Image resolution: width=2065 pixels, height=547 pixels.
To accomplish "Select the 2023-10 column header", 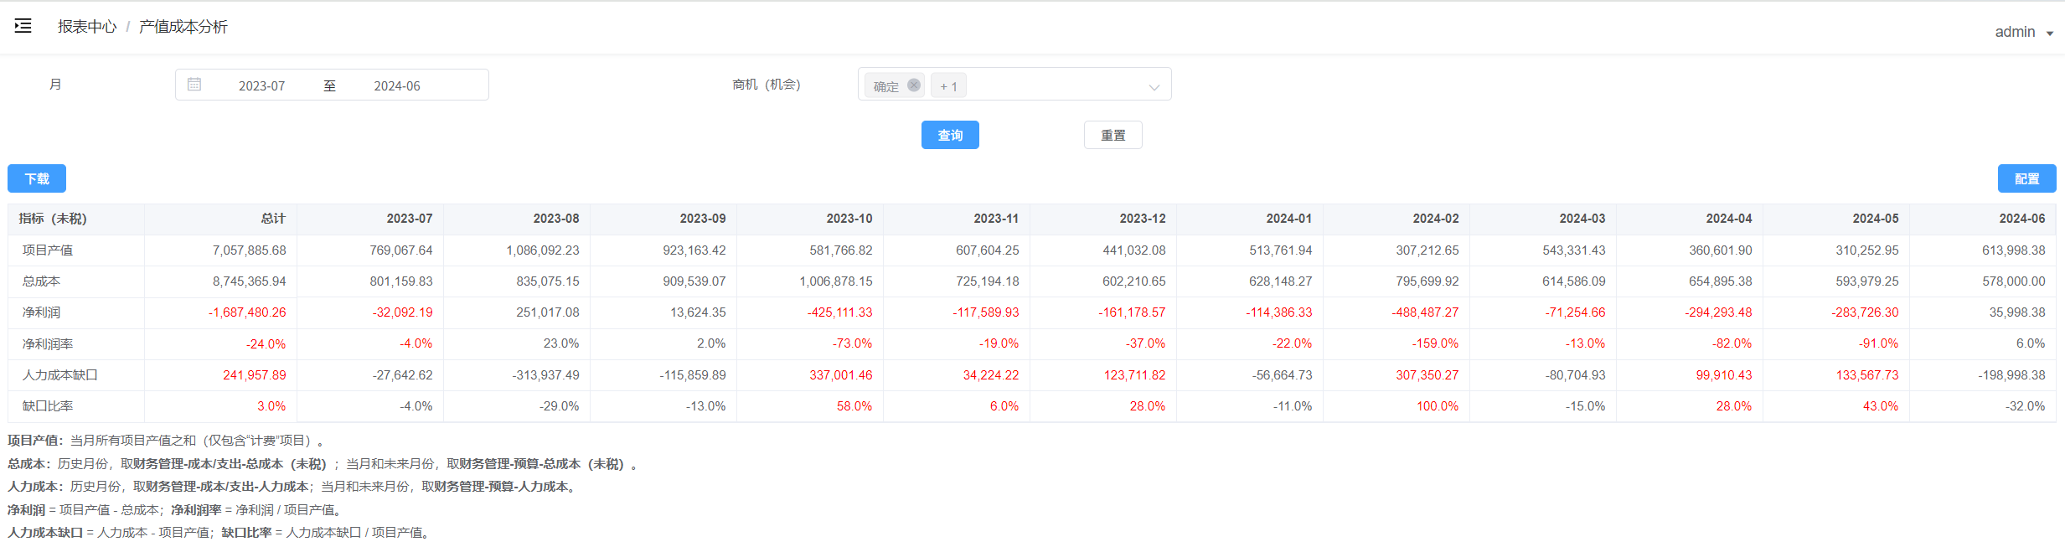I will tap(810, 219).
